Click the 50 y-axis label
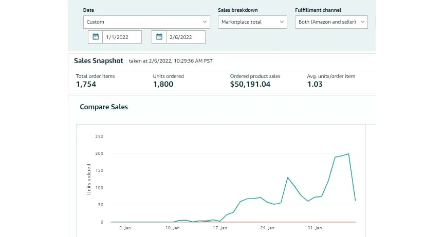 [x=101, y=205]
